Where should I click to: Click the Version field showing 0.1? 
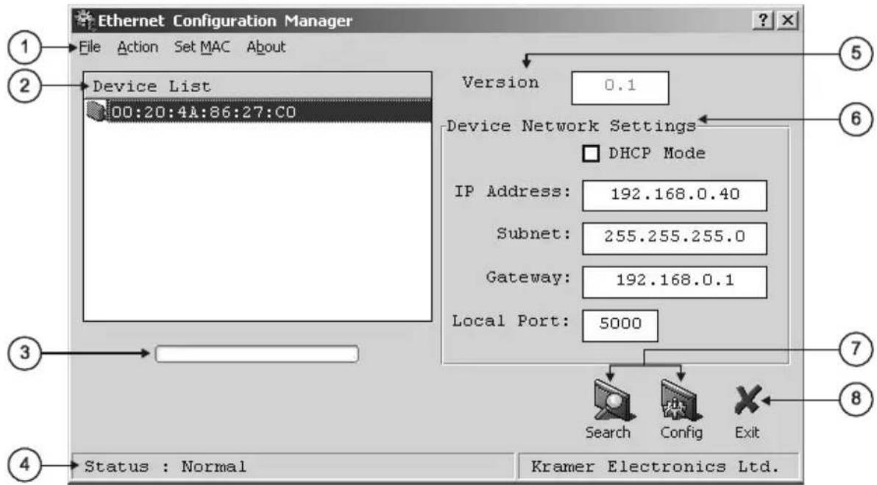point(619,88)
